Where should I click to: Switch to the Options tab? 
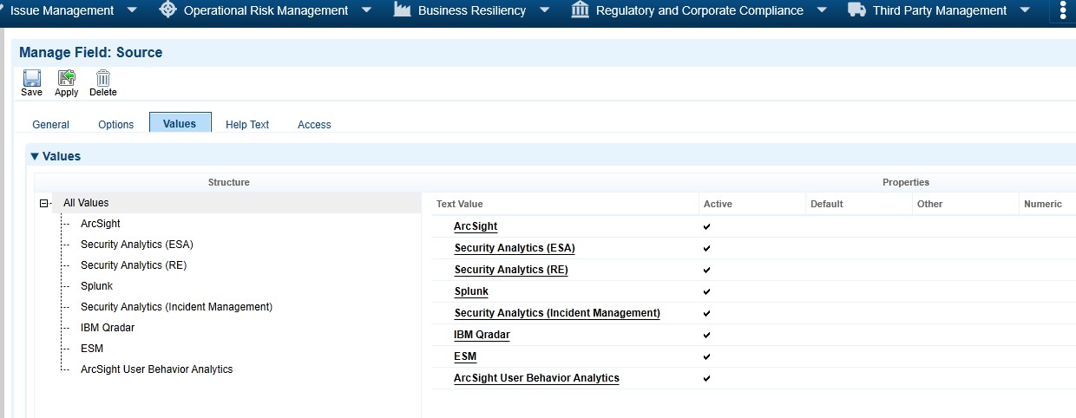116,124
